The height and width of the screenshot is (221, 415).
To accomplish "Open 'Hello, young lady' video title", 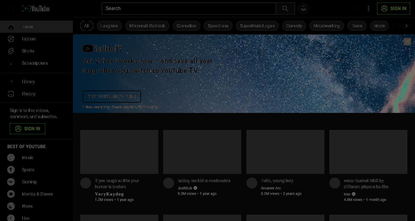I will (277, 181).
